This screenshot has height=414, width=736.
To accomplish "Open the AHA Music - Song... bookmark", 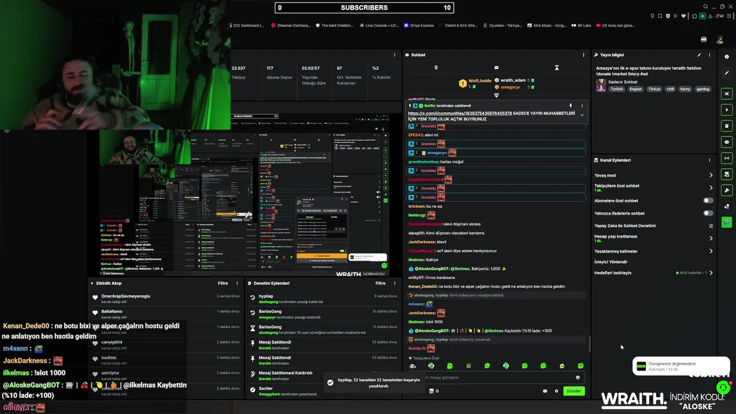I will point(547,25).
